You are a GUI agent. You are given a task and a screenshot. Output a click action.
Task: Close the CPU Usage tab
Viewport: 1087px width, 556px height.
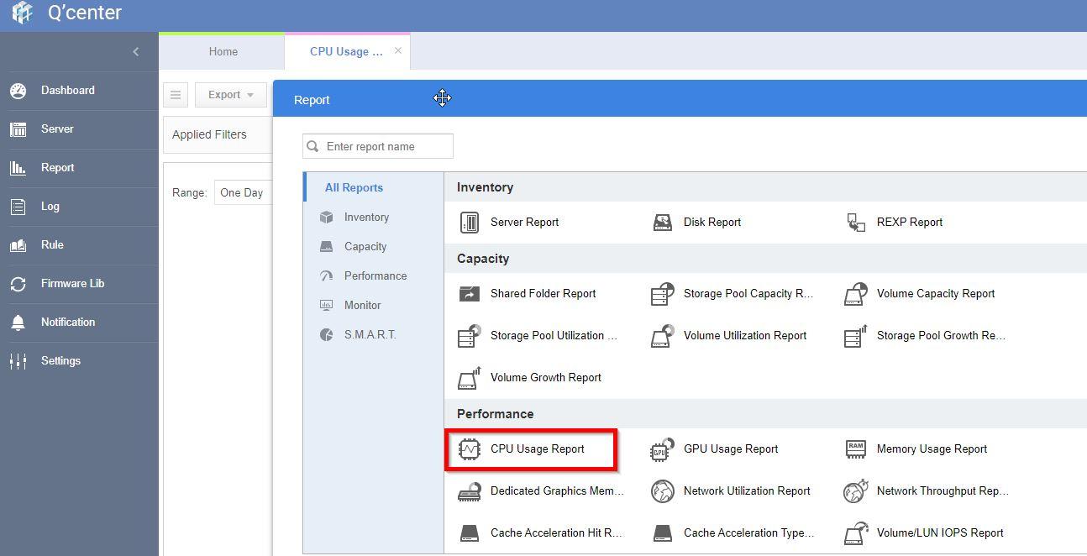398,51
